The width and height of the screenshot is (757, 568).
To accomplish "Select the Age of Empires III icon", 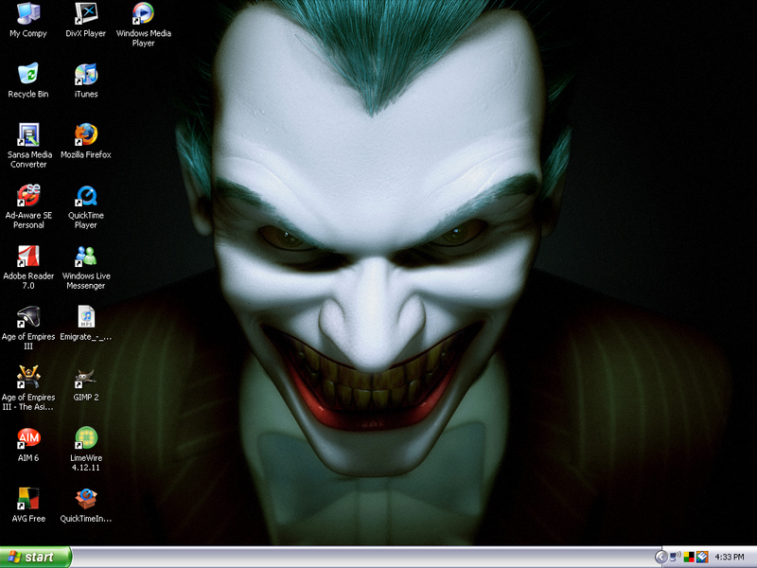I will [28, 317].
